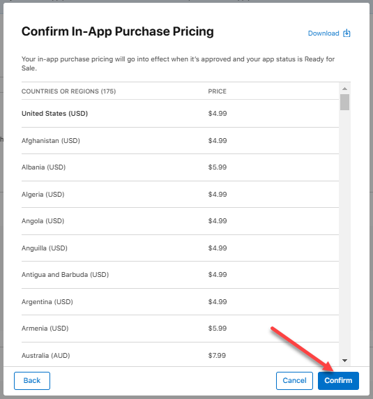
Task: Select the Armenia (USD) row
Action: tap(180, 329)
